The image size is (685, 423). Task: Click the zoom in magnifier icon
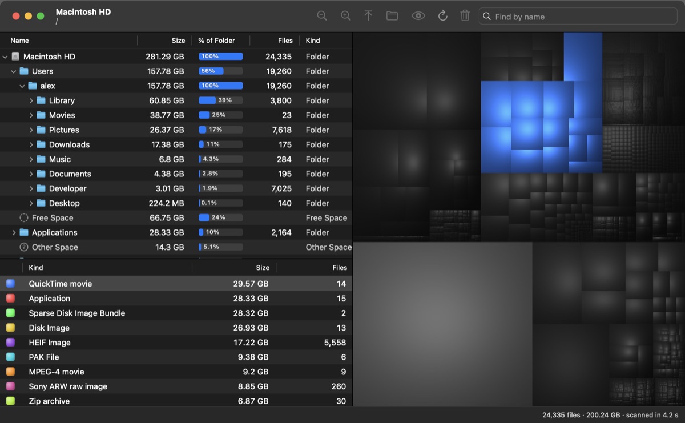point(345,16)
